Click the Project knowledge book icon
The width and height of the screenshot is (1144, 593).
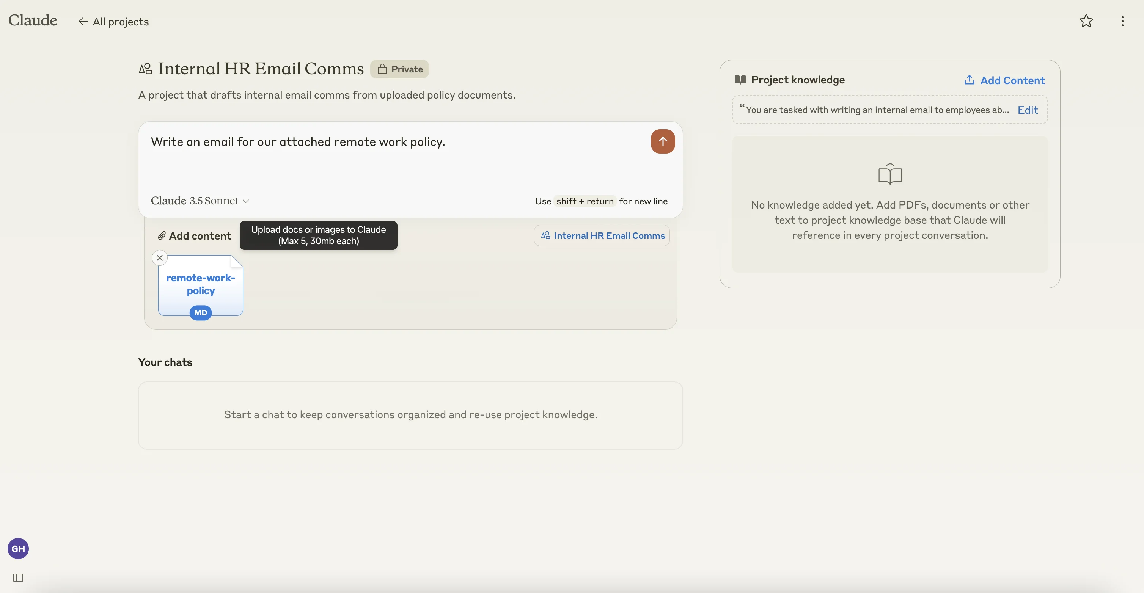[740, 80]
